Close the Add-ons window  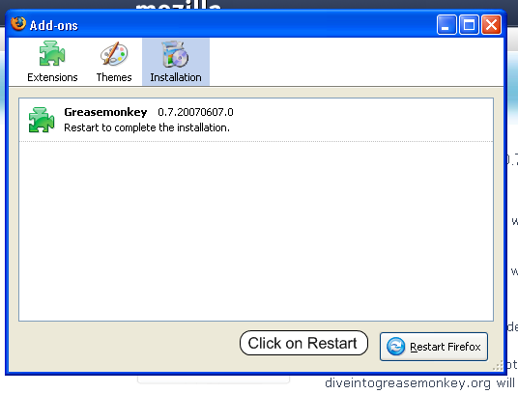point(491,24)
